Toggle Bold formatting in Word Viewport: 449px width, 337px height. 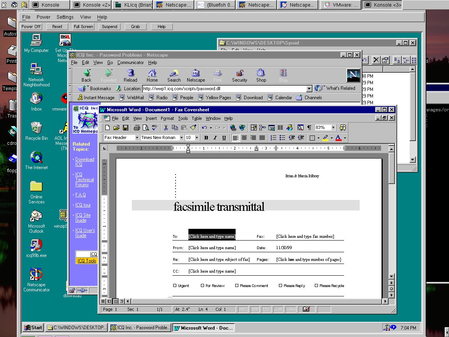click(x=206, y=138)
